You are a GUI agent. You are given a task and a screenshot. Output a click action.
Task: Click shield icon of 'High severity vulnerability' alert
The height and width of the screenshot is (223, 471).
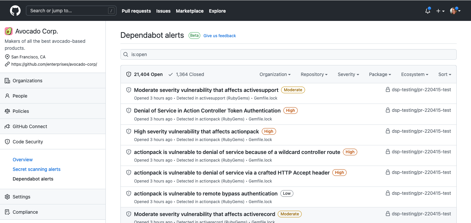[x=129, y=131]
